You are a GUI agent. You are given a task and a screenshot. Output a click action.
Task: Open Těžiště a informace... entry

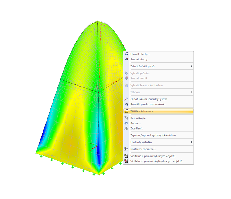[x=159, y=111]
